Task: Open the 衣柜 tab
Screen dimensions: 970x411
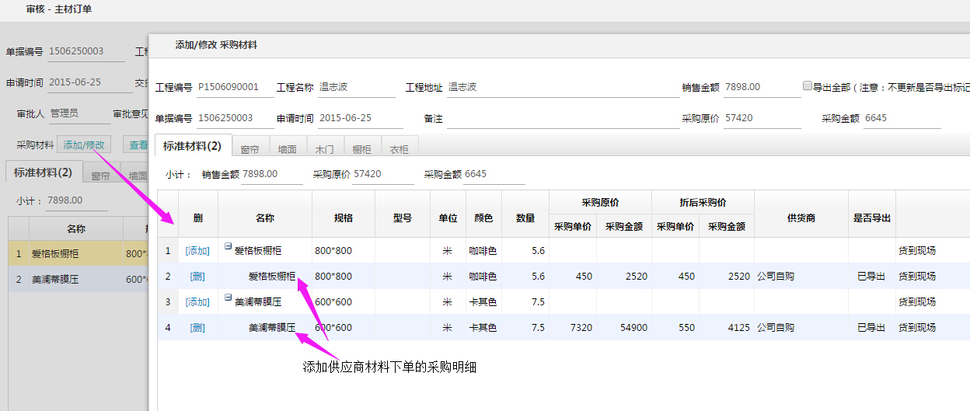Action: click(399, 149)
